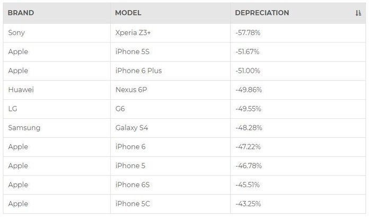
Task: Click the DEPRECIATION column header
Action: pyautogui.click(x=262, y=13)
